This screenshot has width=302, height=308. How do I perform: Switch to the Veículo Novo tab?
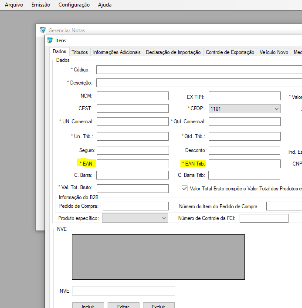(x=274, y=52)
